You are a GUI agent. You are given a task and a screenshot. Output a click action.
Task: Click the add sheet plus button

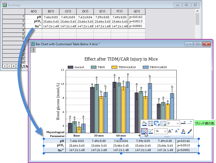pyautogui.click(x=14, y=66)
